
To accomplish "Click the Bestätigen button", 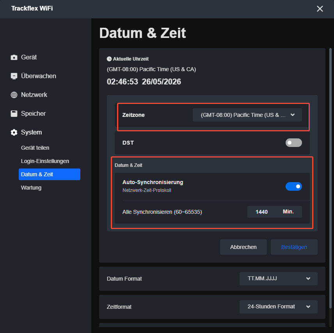I will [294, 247].
